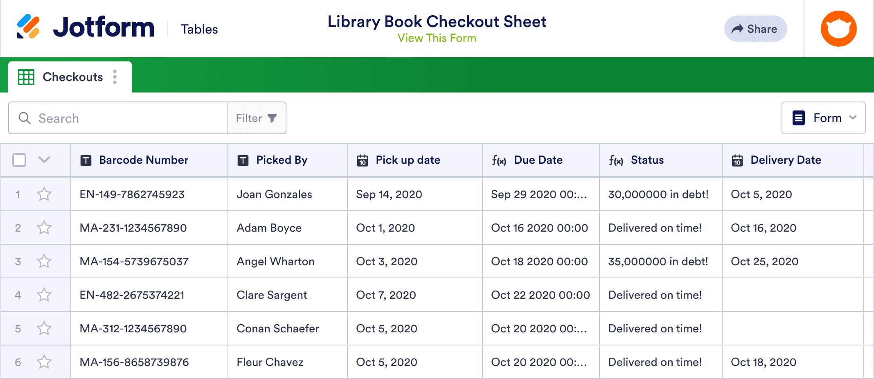
Task: Click the Checkouts tab grid icon
Action: 26,77
